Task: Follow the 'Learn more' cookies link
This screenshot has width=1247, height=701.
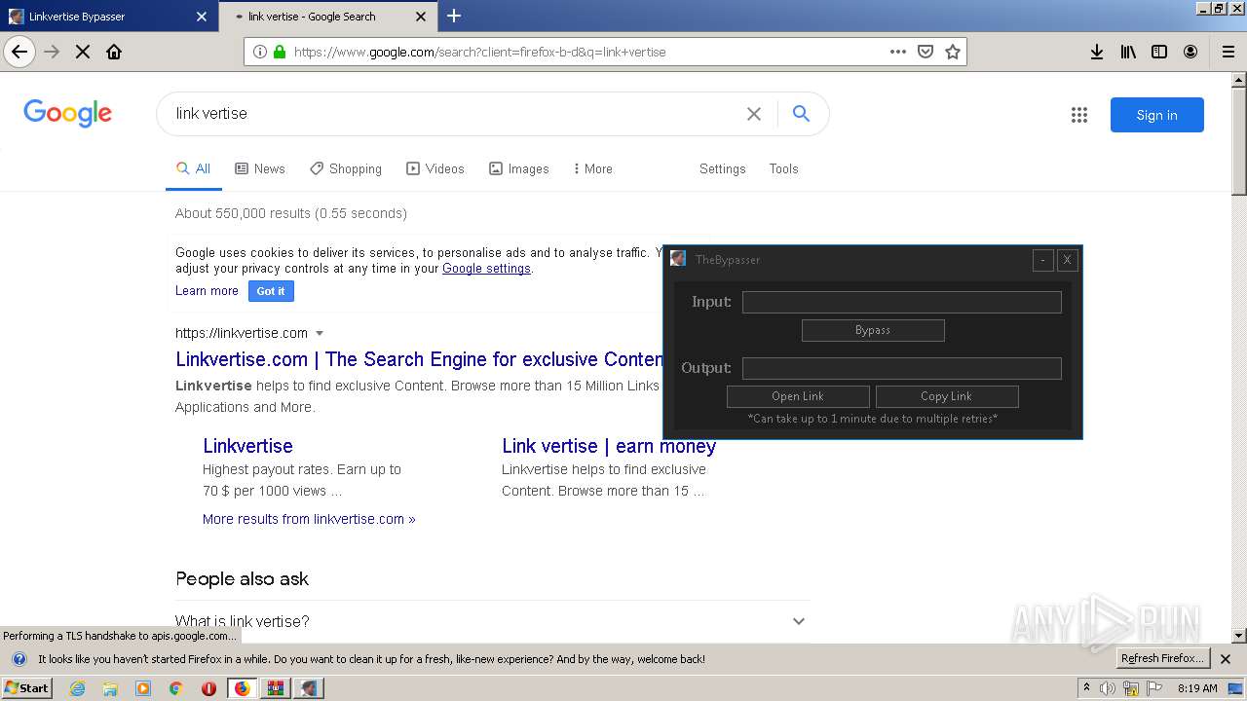Action: click(207, 291)
